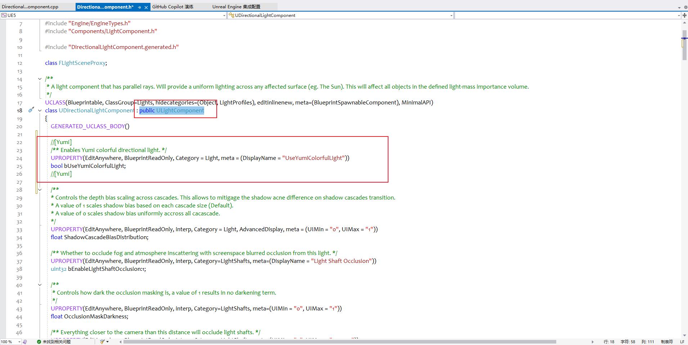Click the green no-issues checkmark icon
The image size is (688, 345).
point(39,342)
